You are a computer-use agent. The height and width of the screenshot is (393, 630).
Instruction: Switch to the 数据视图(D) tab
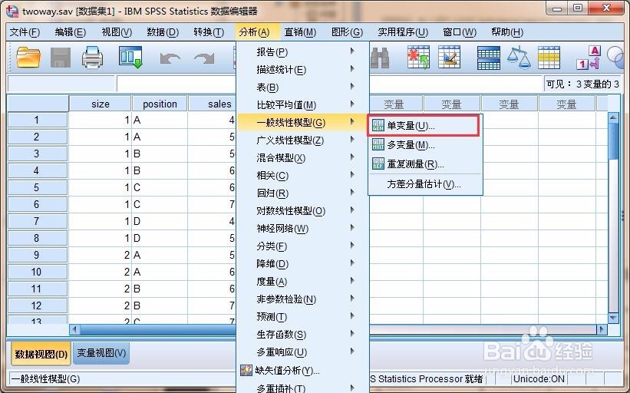pyautogui.click(x=41, y=354)
